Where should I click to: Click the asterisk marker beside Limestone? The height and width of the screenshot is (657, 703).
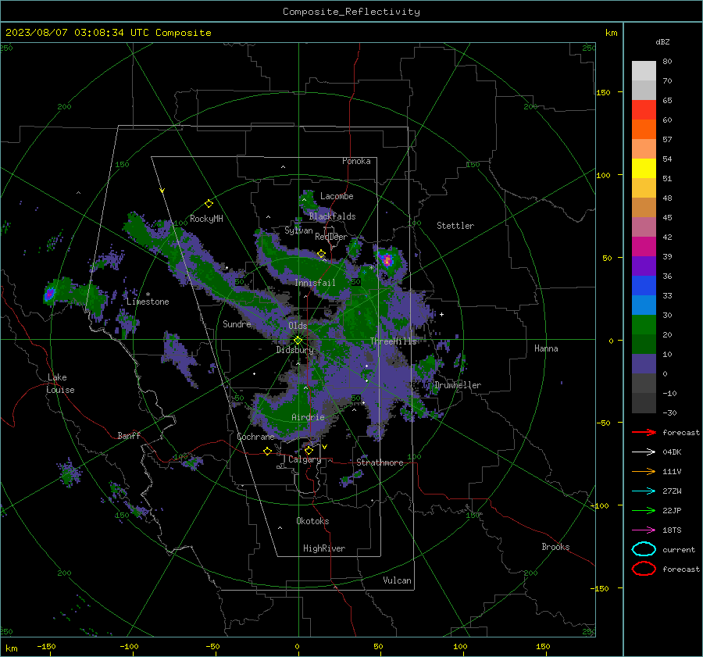tap(148, 295)
